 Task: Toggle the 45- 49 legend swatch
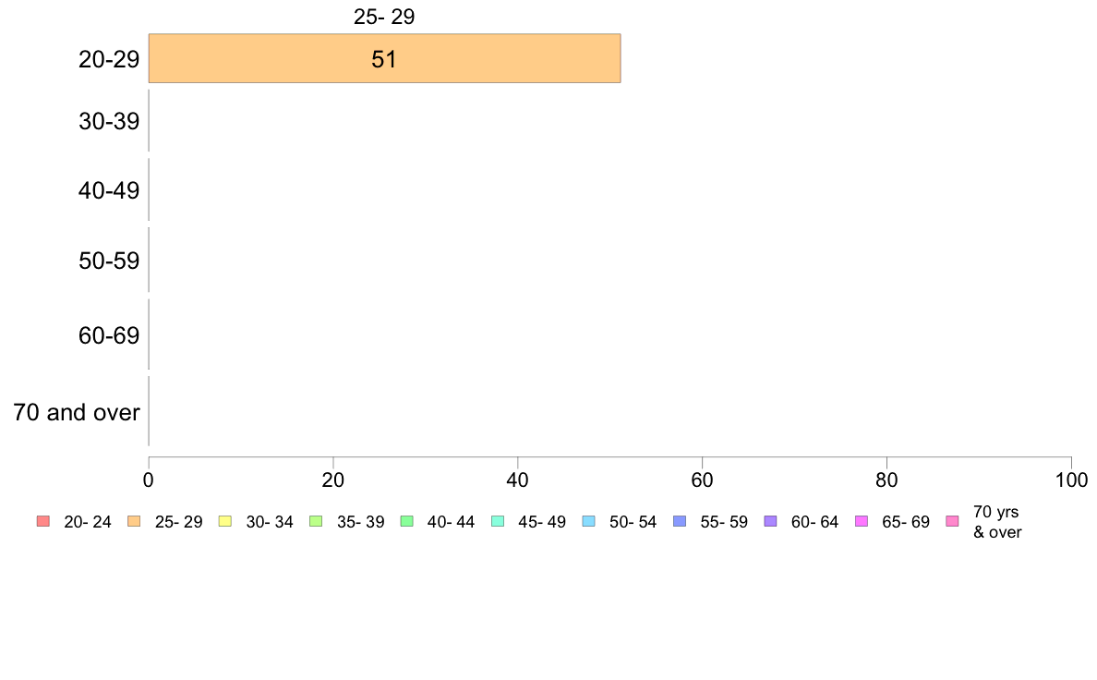[498, 521]
